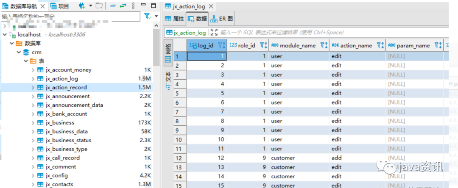Viewport: 458px width, 188px height.
Task: Click the filter/sort icon on module_name column
Action: [324, 45]
